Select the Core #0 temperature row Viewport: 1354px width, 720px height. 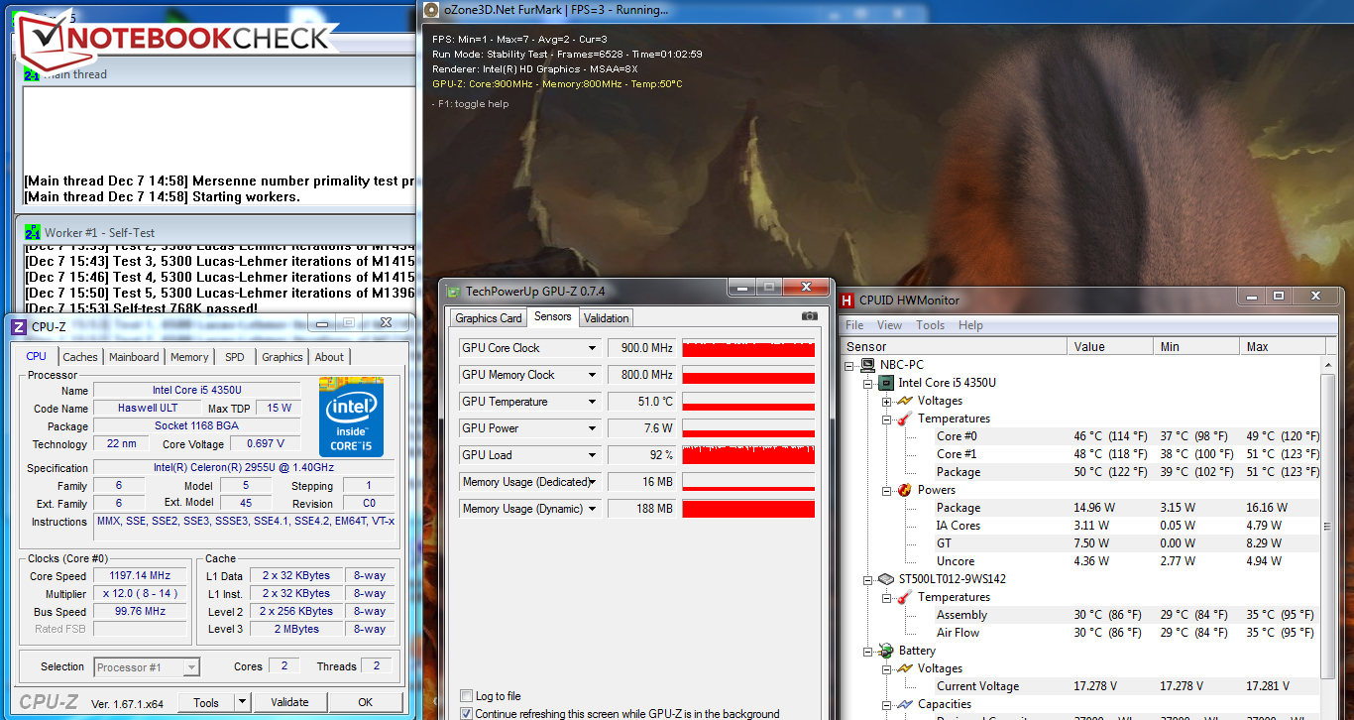tap(1080, 436)
